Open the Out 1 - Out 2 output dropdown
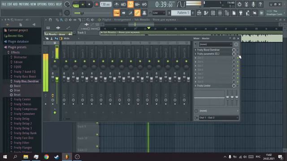287x161 pixels. tap(218, 118)
